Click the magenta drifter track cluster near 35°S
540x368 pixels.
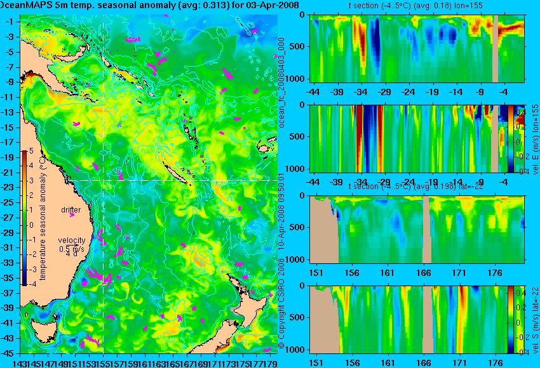pos(100,277)
